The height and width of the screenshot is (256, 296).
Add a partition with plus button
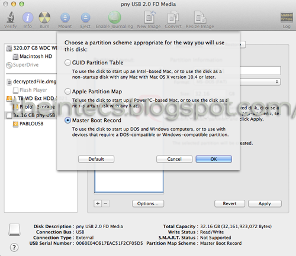coord(98,203)
